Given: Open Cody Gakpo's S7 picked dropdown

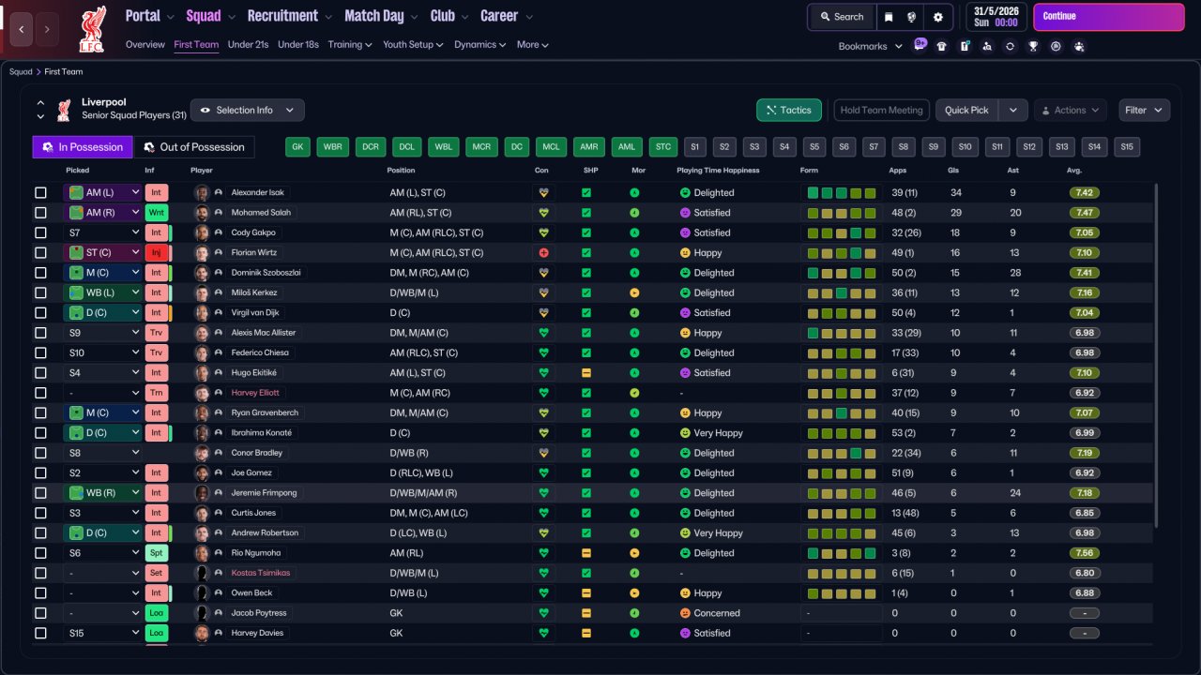Looking at the screenshot, I should [103, 232].
